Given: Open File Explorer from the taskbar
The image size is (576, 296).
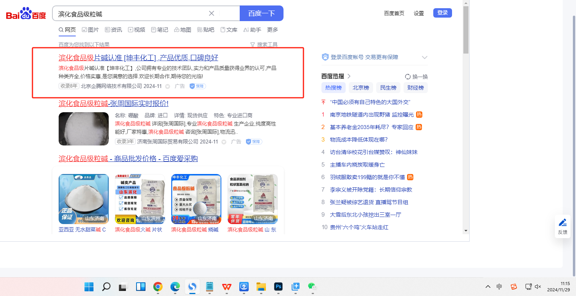Looking at the screenshot, I should (261, 287).
